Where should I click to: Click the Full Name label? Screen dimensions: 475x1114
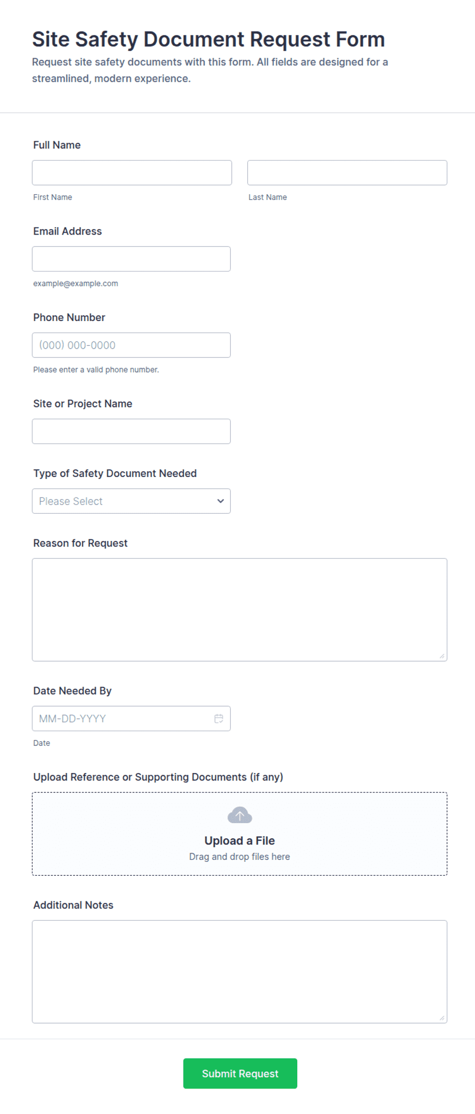[x=57, y=145]
